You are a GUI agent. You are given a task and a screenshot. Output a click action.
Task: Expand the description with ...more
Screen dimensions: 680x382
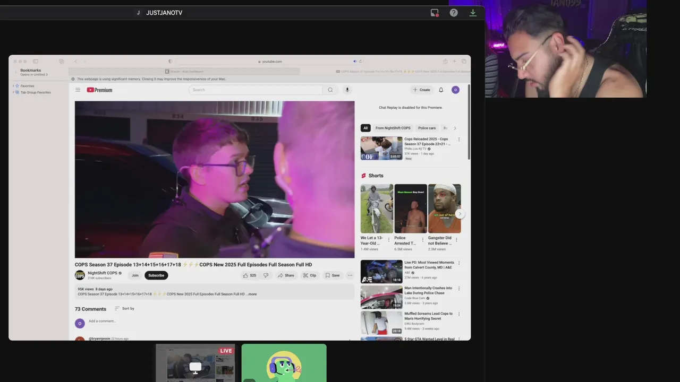(x=252, y=294)
